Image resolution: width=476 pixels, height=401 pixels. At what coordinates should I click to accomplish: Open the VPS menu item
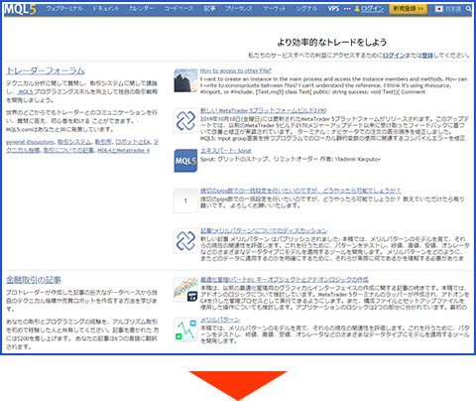pos(333,9)
